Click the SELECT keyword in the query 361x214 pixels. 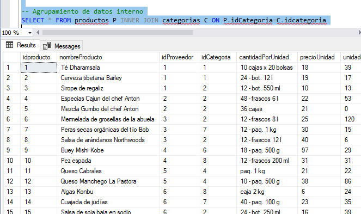33,20
